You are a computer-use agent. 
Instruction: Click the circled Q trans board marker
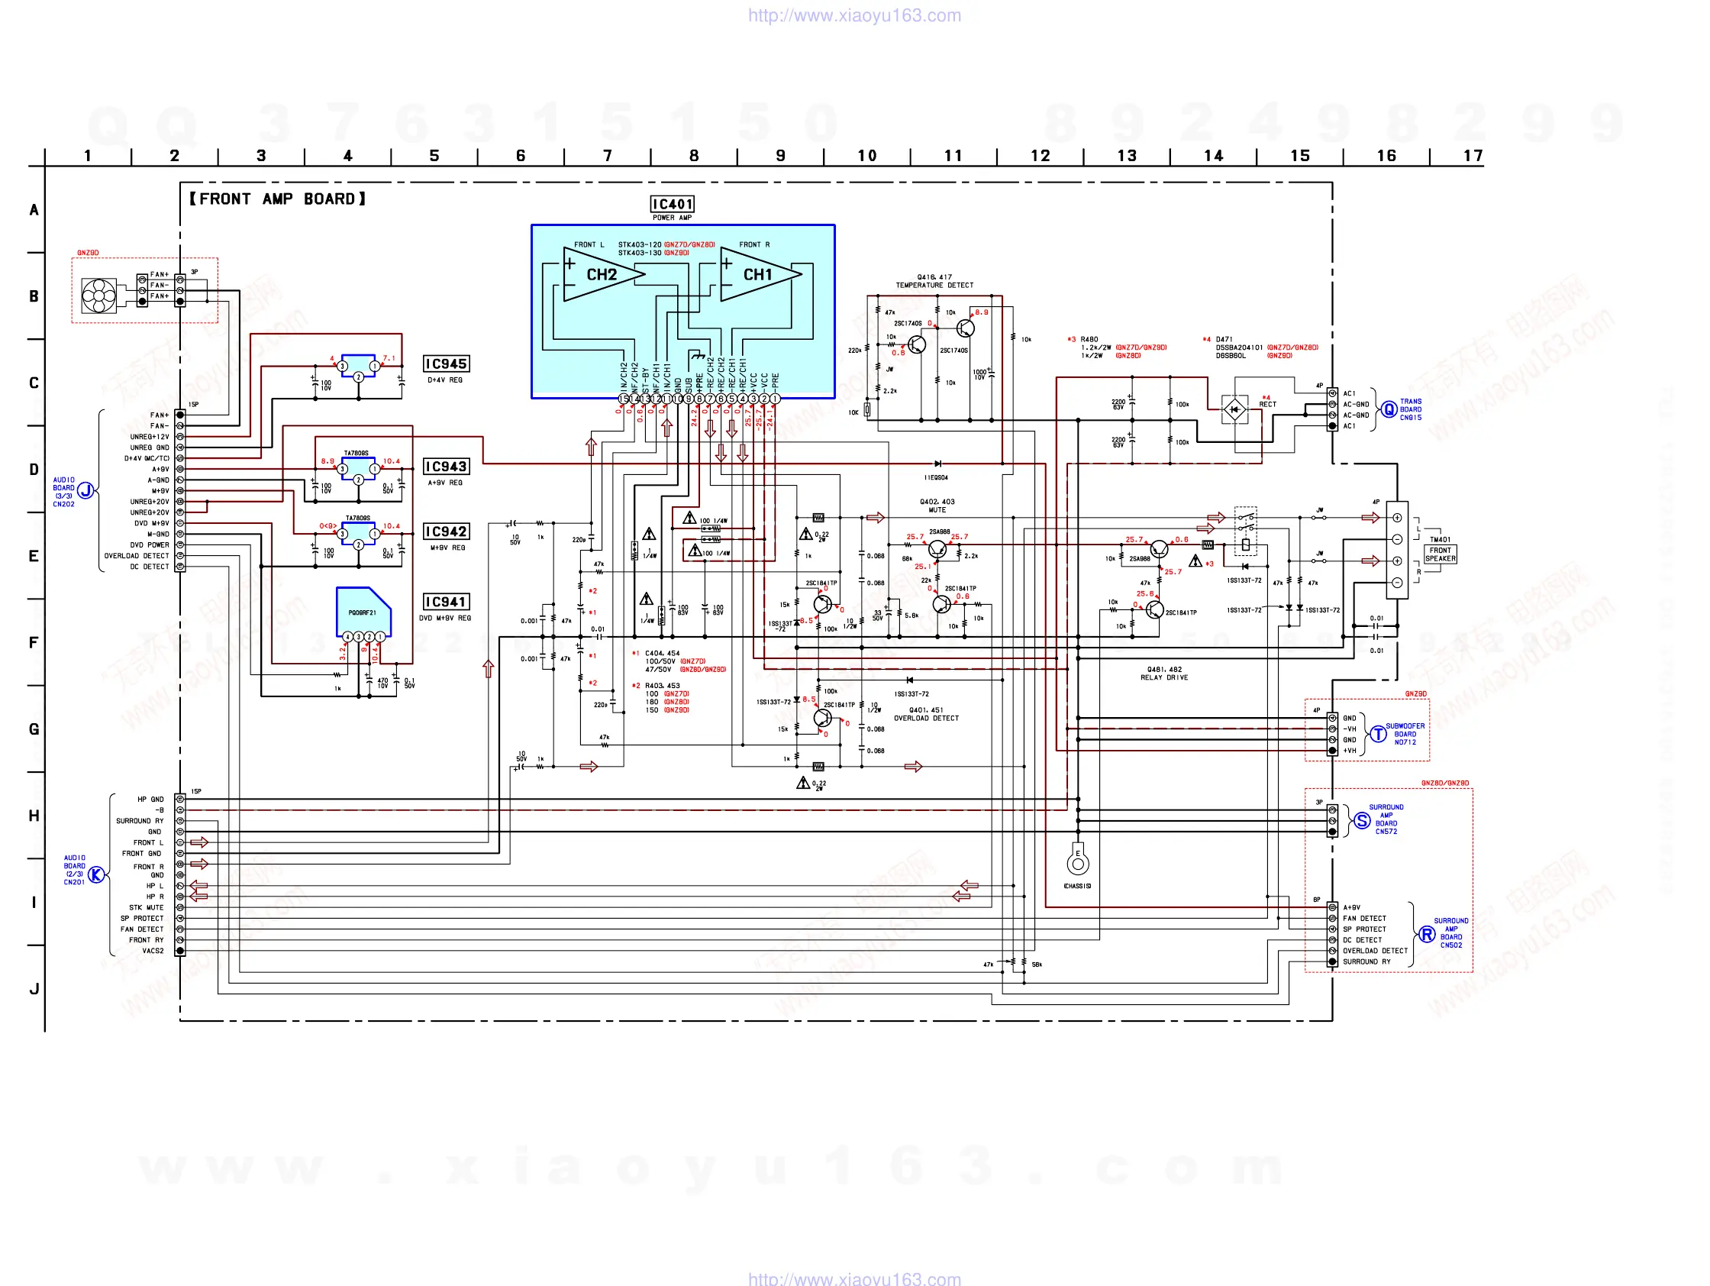coord(1389,409)
